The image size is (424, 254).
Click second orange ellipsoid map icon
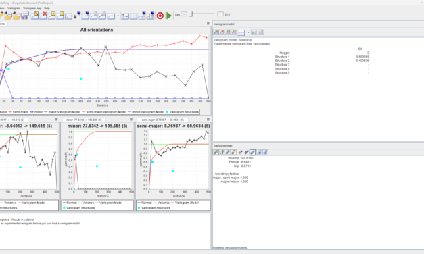(246, 153)
